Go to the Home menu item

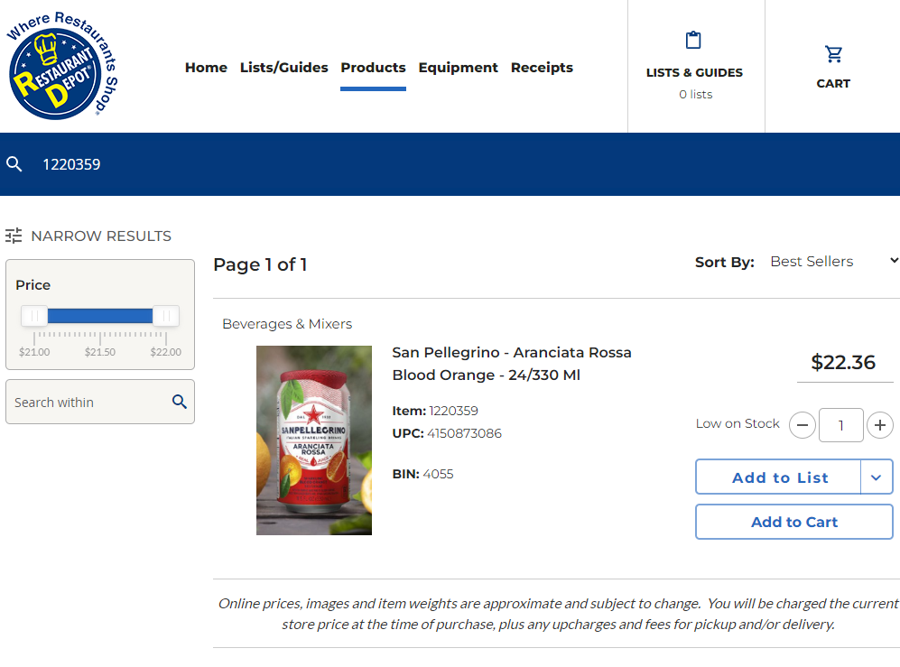click(x=206, y=68)
